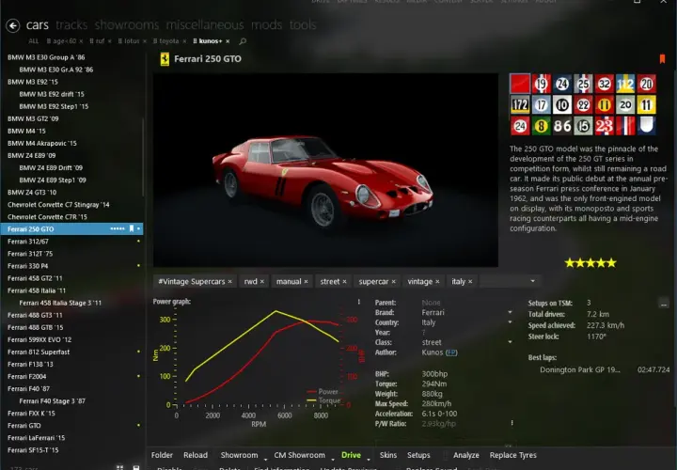Remove the #Vintage Supercars tag

(x=229, y=282)
